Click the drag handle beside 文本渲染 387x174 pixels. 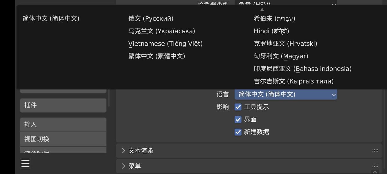coord(375,150)
